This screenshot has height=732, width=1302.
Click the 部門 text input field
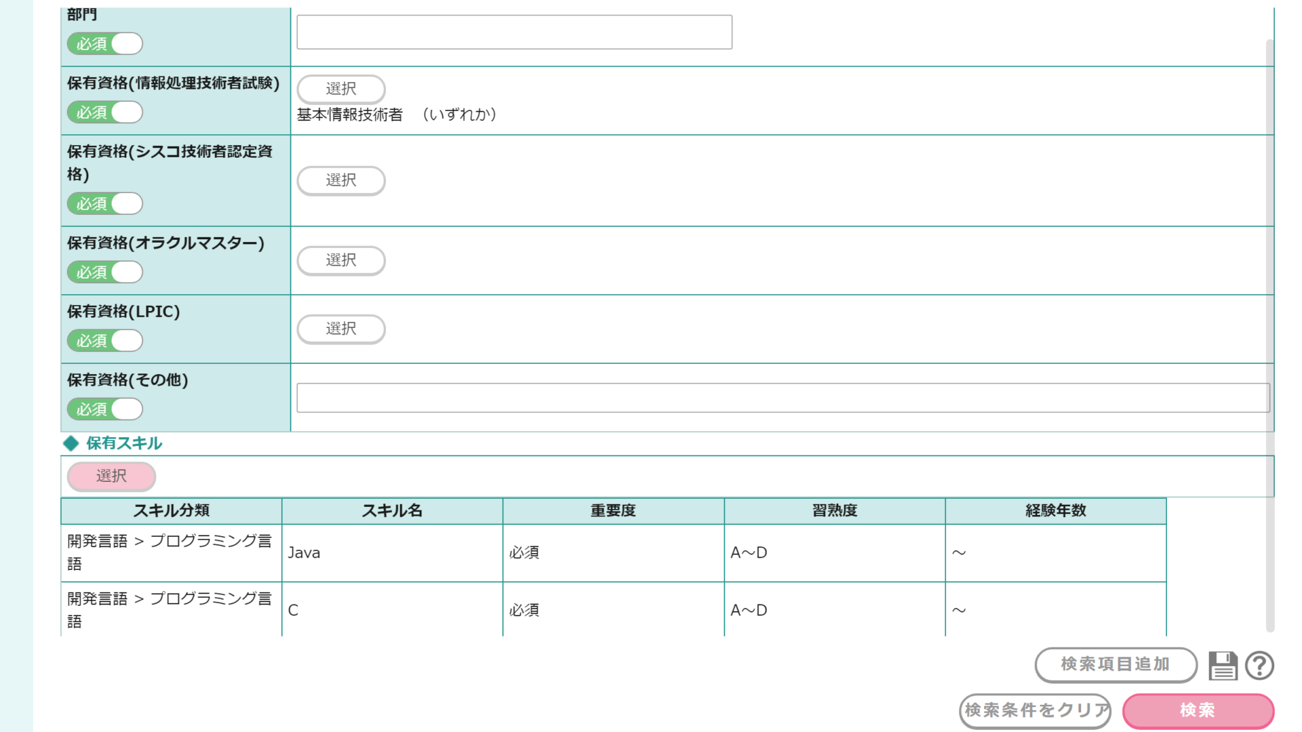514,32
